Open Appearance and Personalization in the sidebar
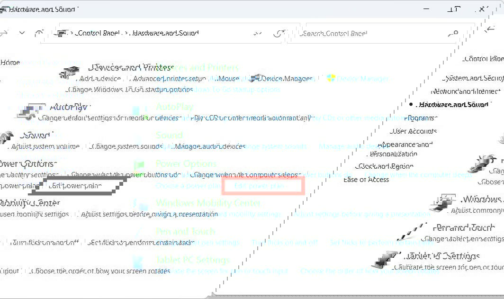The height and width of the screenshot is (299, 504). 401,149
